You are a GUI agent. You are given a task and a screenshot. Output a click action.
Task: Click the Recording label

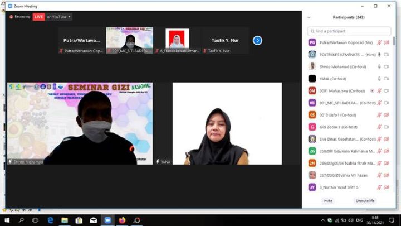(x=22, y=17)
